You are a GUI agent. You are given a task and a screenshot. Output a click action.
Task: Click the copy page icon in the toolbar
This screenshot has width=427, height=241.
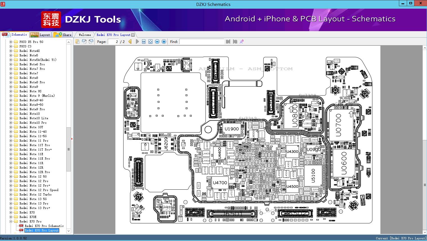point(77,42)
